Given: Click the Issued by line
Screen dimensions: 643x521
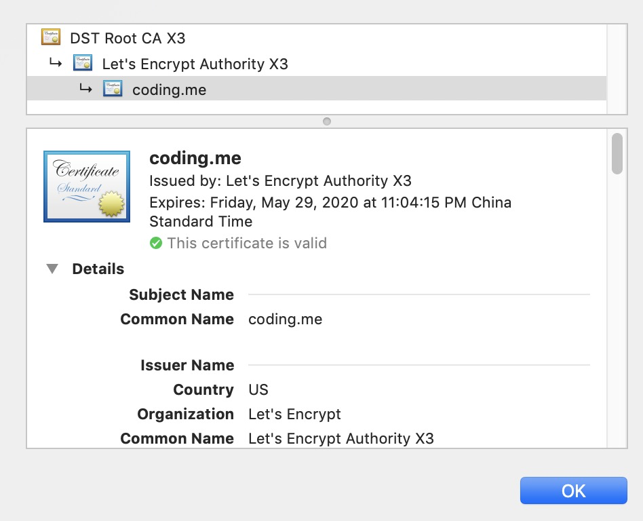Looking at the screenshot, I should pos(280,181).
